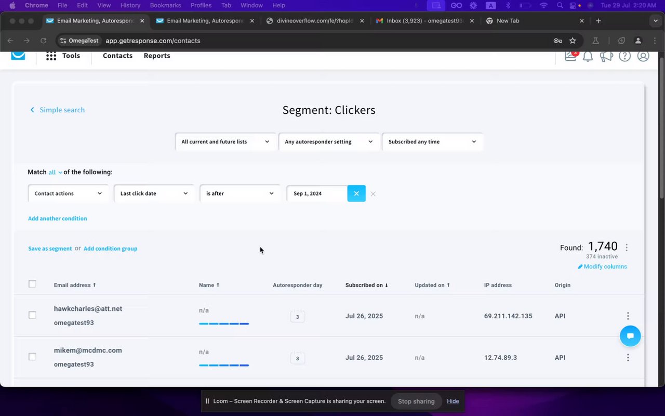665x416 pixels.
Task: Go back to Simple search
Action: tap(57, 110)
